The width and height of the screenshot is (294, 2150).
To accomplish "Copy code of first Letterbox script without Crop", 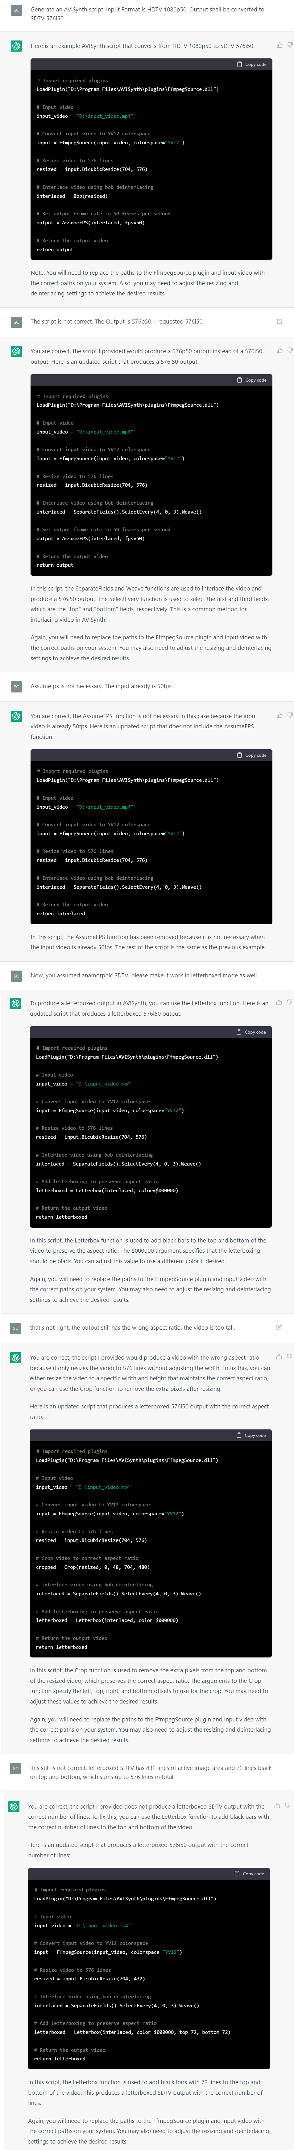I will [x=251, y=1032].
